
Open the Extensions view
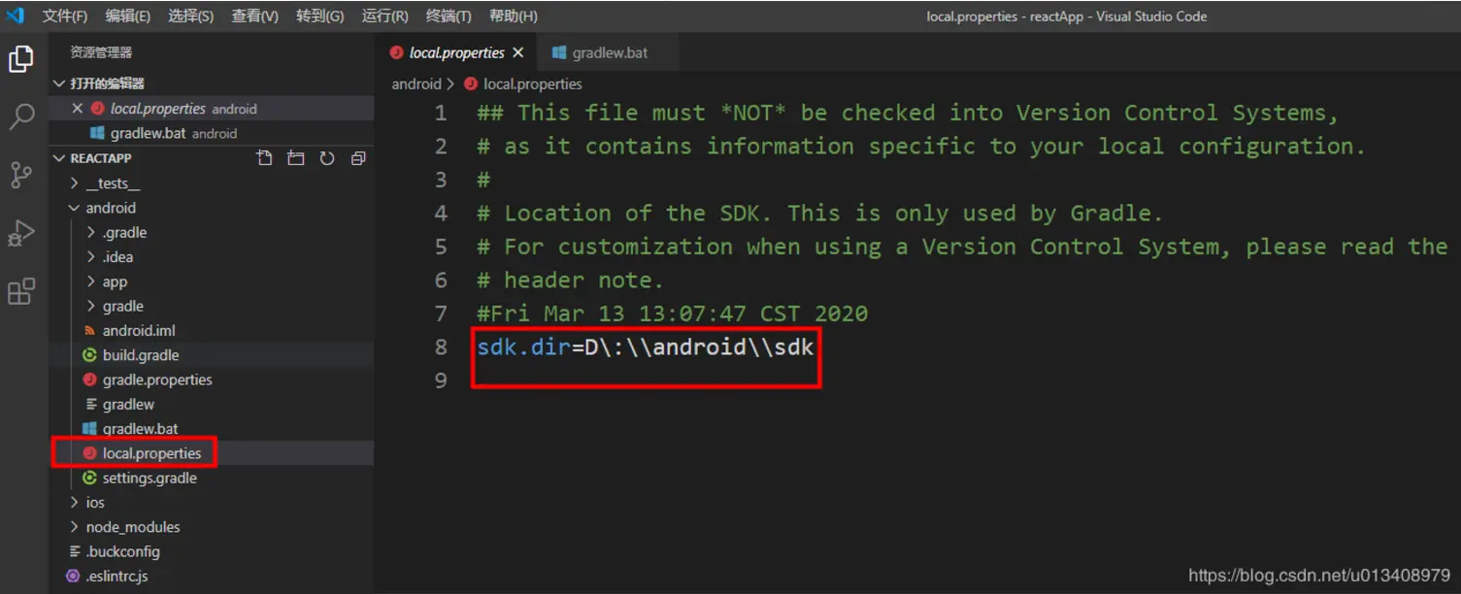21,291
